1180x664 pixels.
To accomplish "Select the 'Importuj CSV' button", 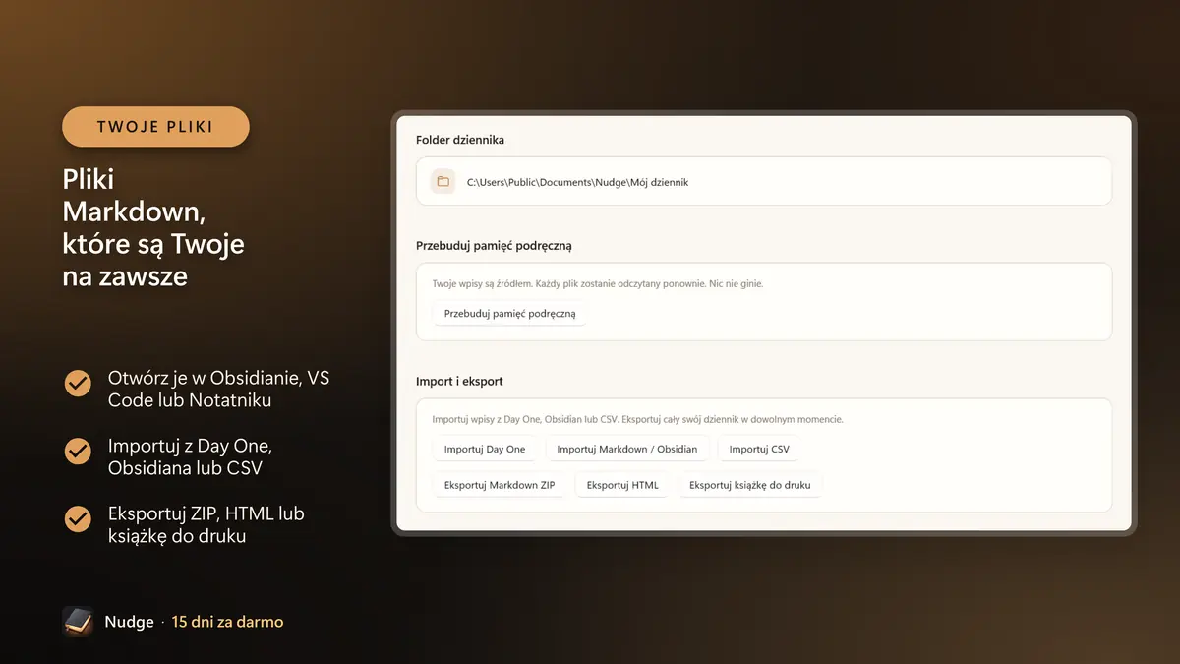I will (x=759, y=449).
